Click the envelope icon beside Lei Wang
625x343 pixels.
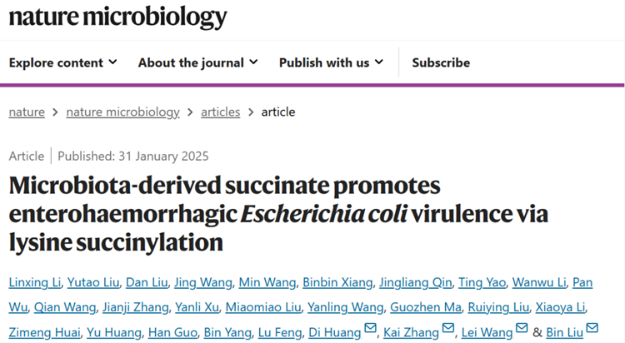tap(522, 328)
